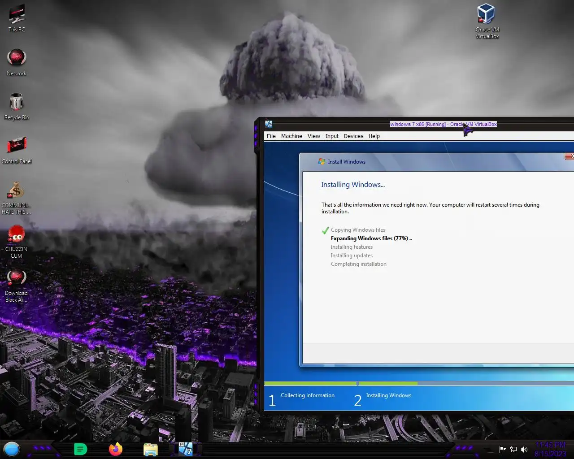Viewport: 574px width, 459px height.
Task: Click step 2 Installing Windows label
Action: click(x=388, y=395)
